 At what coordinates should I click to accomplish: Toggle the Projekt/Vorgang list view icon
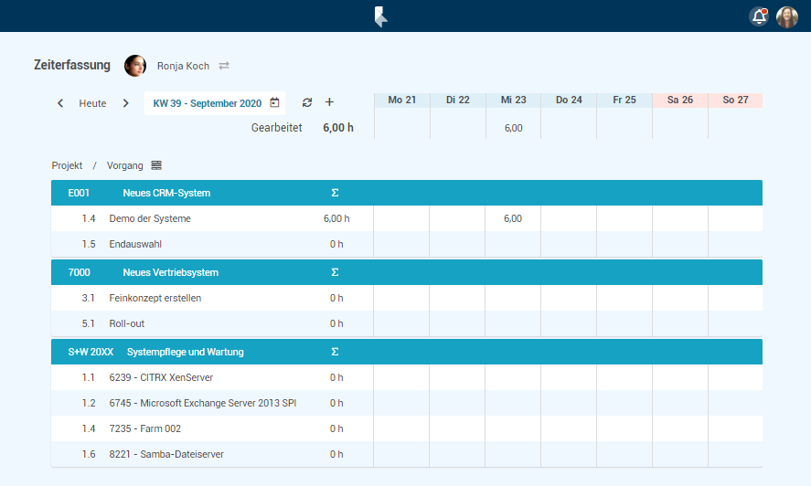coord(156,165)
